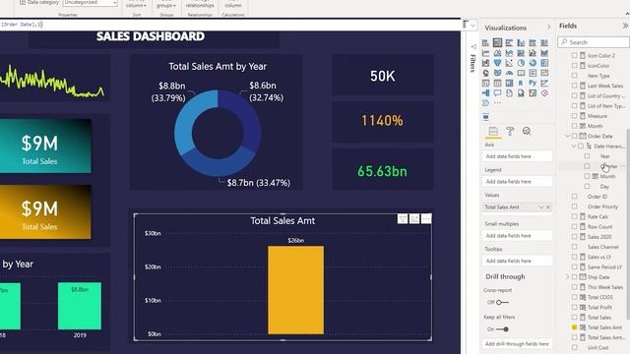This screenshot has height=354, width=630.
Task: Choose the Power Apps diamond visual
Action: 544,93
